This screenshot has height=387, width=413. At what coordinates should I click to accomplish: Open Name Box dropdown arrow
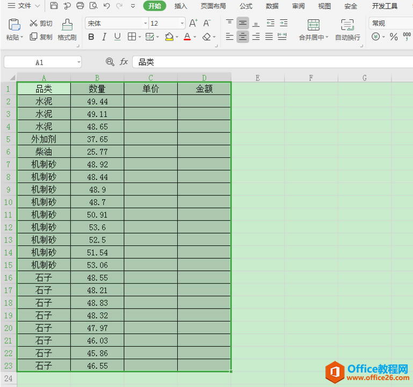(78, 62)
